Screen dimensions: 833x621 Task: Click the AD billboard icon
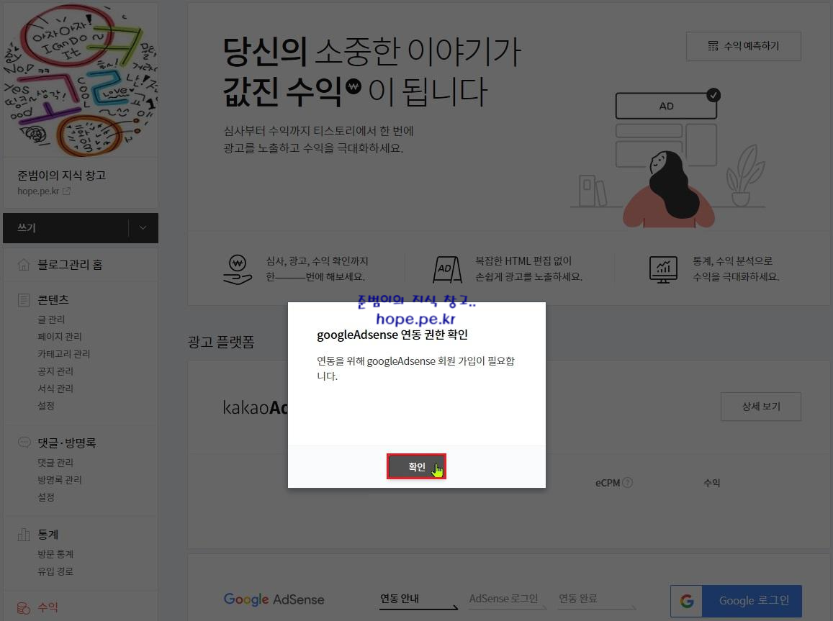point(447,269)
